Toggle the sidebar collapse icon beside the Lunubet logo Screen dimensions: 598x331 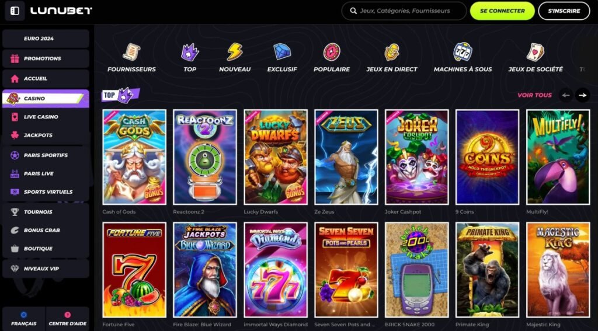click(x=15, y=11)
